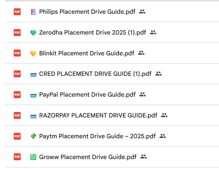Open Philips Placement Drive Guide.pdf
Image resolution: width=219 pixels, height=169 pixels.
point(87,12)
